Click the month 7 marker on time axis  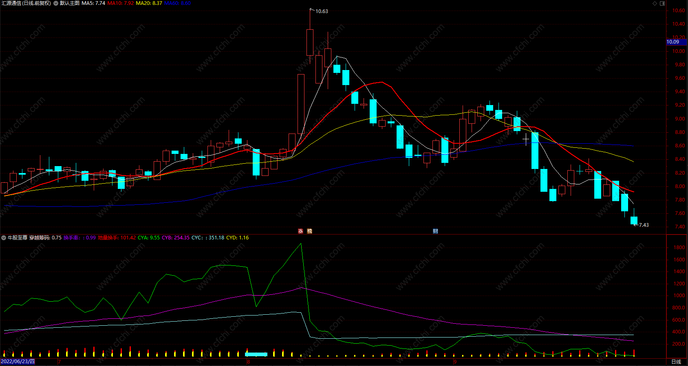pyautogui.click(x=59, y=362)
